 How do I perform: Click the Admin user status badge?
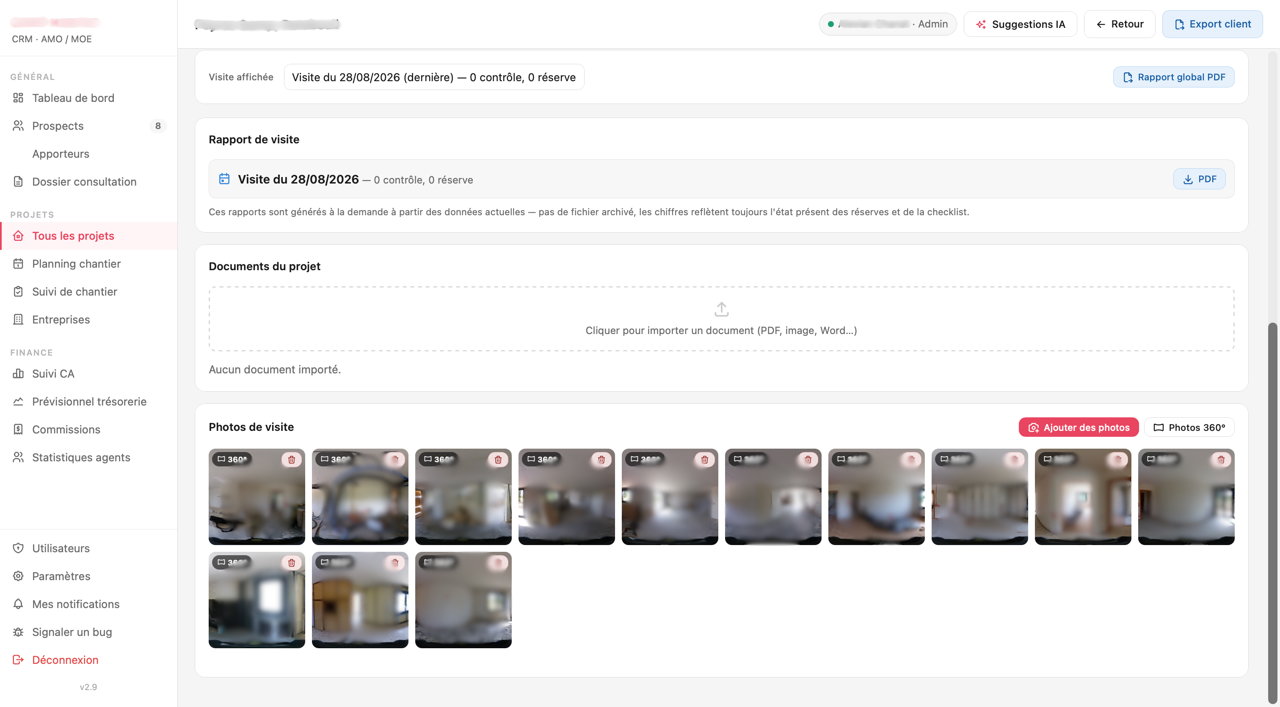pos(888,24)
